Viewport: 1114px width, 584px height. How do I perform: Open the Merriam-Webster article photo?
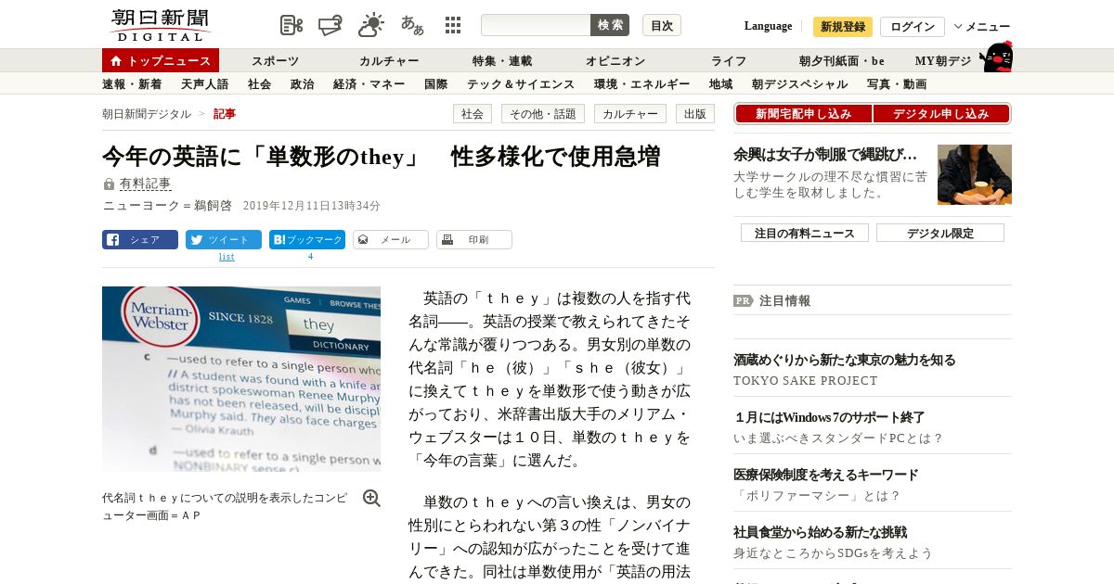241,379
